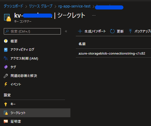Click the search magnifier icon

7,31
